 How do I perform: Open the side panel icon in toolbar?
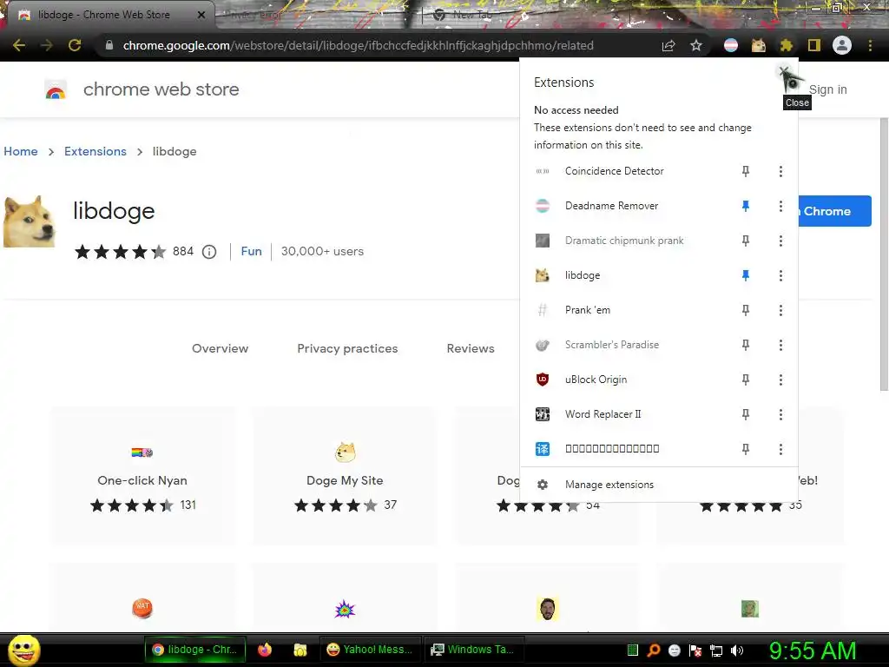pyautogui.click(x=814, y=45)
